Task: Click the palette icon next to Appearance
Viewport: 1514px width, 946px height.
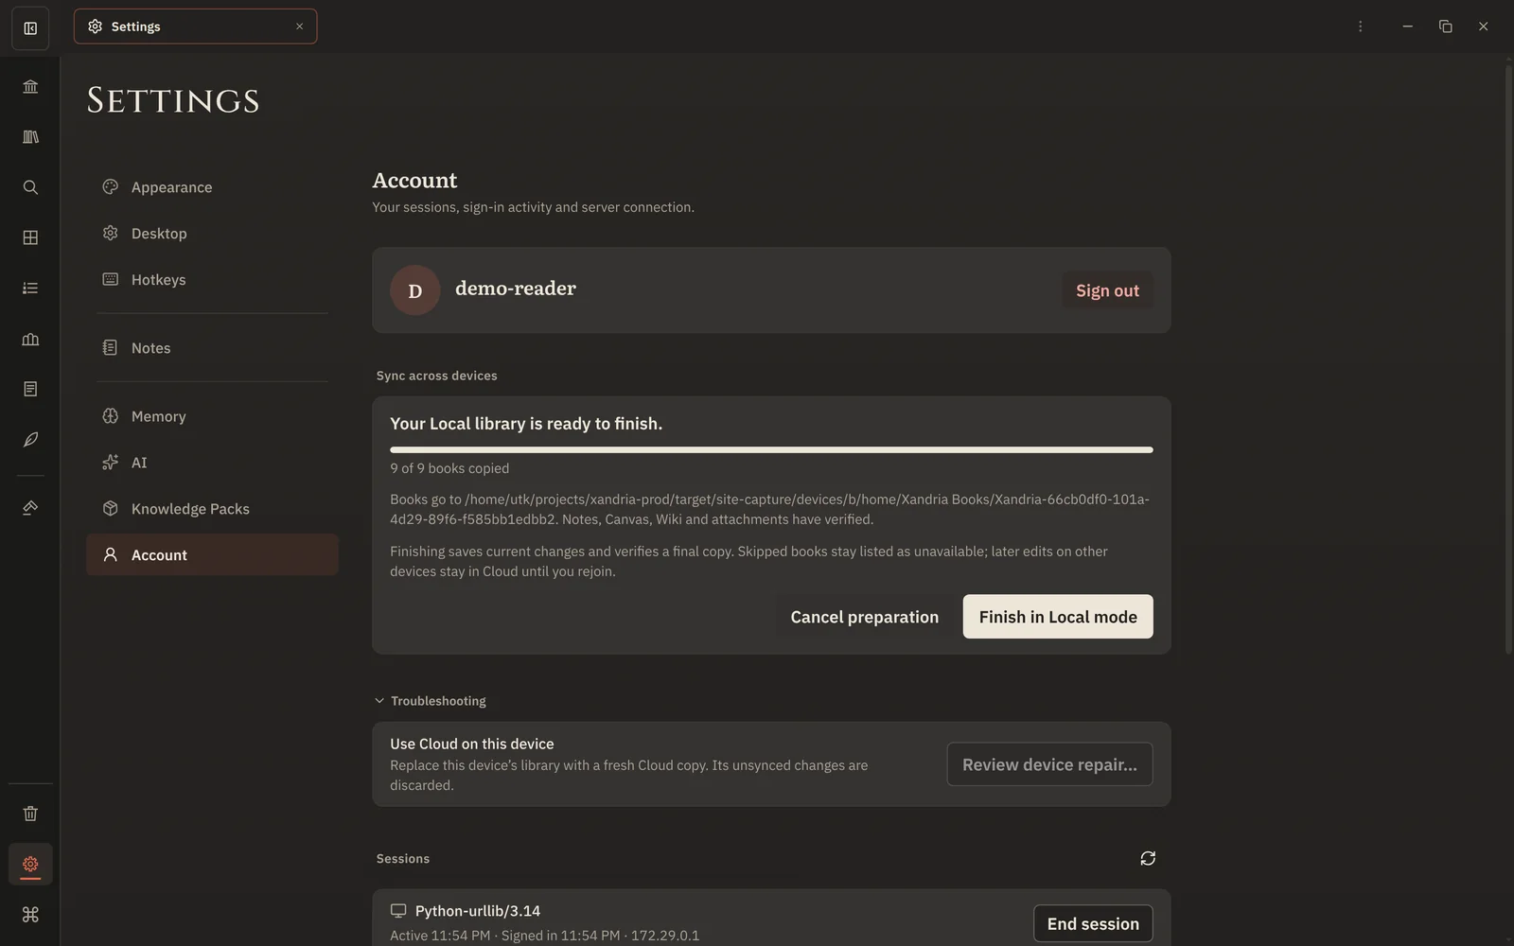Action: 111,186
